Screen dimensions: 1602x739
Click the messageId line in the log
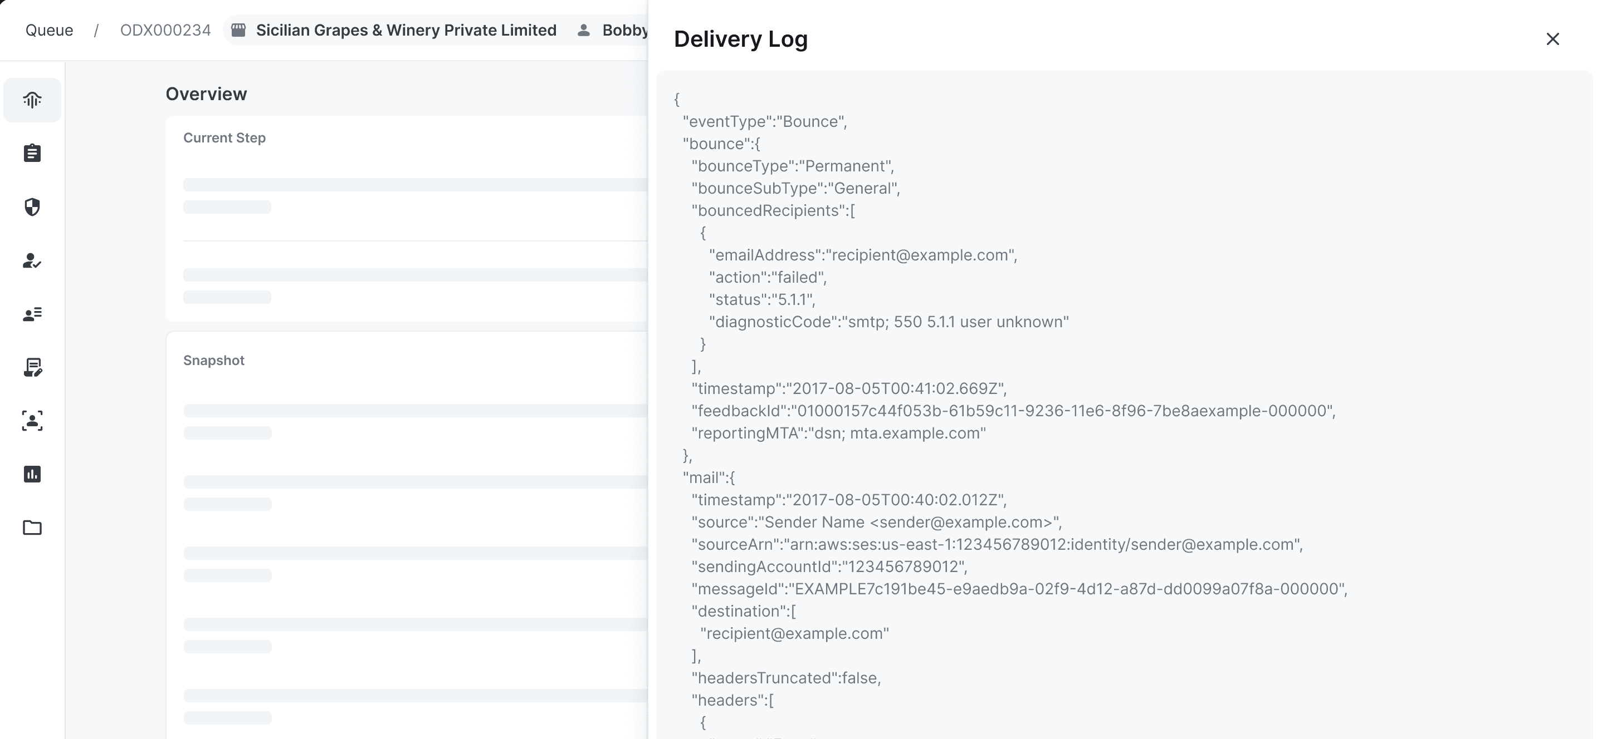pos(1019,589)
